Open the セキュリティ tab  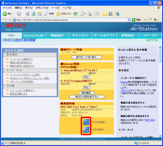80,36
